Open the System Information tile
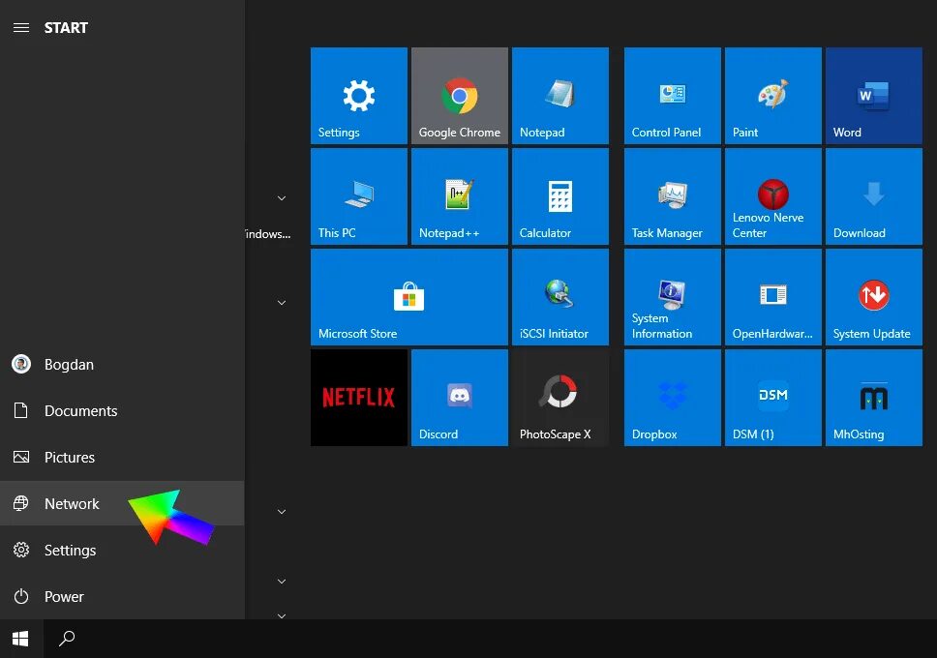Viewport: 937px width, 658px height. pos(673,297)
